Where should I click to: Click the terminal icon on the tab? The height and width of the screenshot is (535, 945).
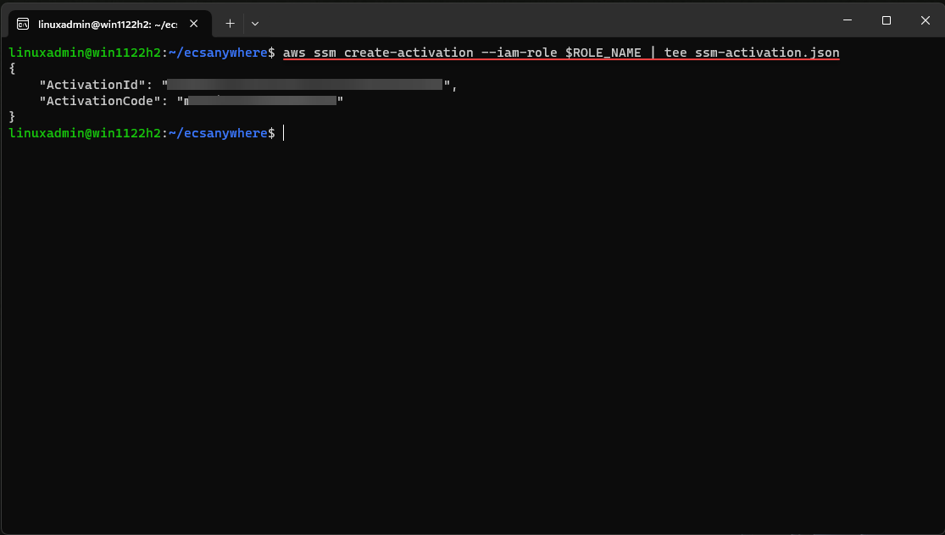click(x=23, y=24)
